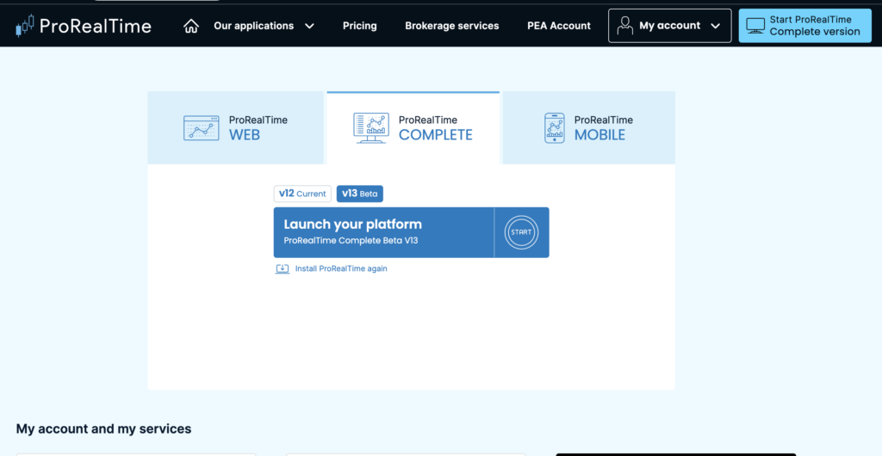This screenshot has width=882, height=456.
Task: Click the ProRealTime candlestick logo icon
Action: tap(25, 26)
